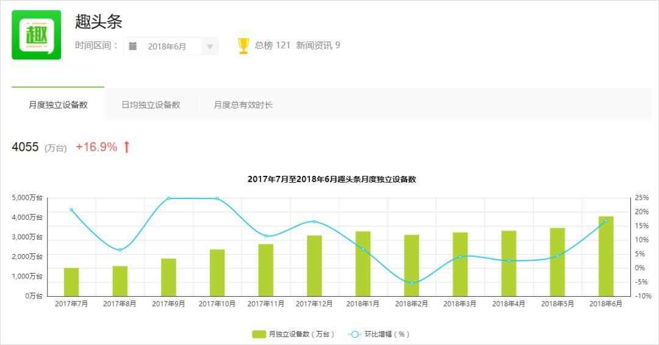Click the gold trophy ranking icon

243,46
